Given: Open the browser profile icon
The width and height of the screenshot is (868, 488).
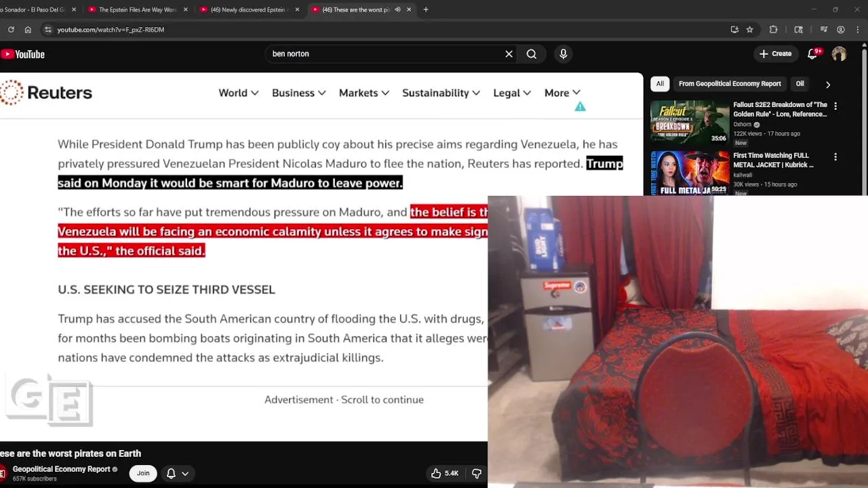Looking at the screenshot, I should click(x=841, y=30).
